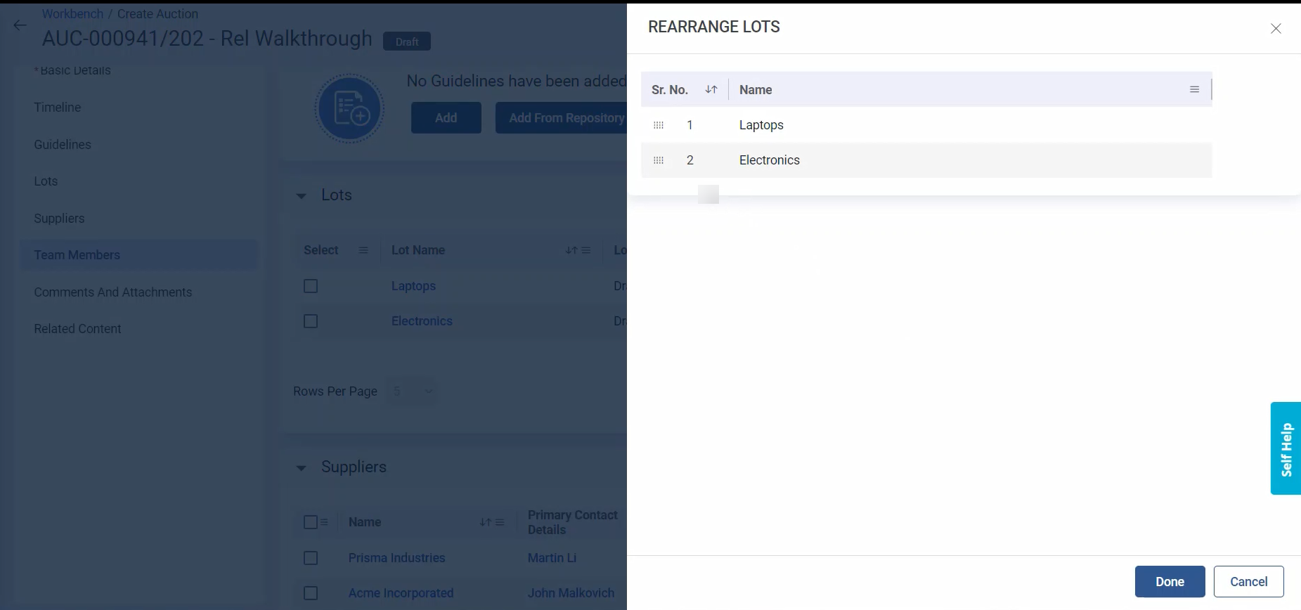Collapse the Suppliers section
This screenshot has width=1301, height=610.
(x=302, y=468)
